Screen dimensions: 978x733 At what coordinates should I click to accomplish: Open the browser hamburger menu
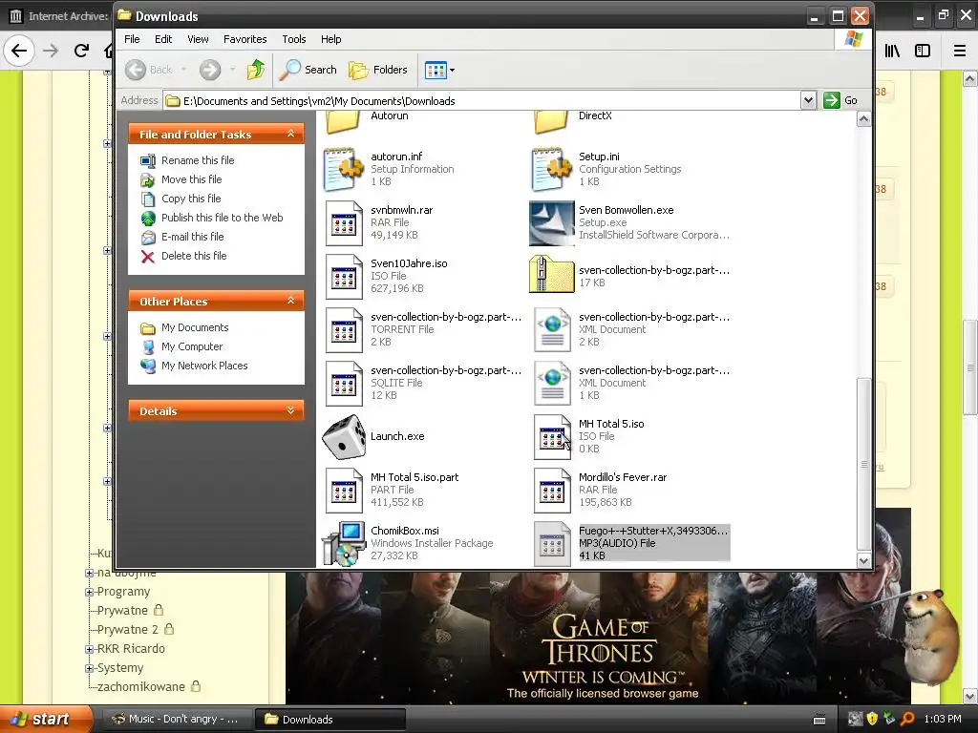(960, 51)
